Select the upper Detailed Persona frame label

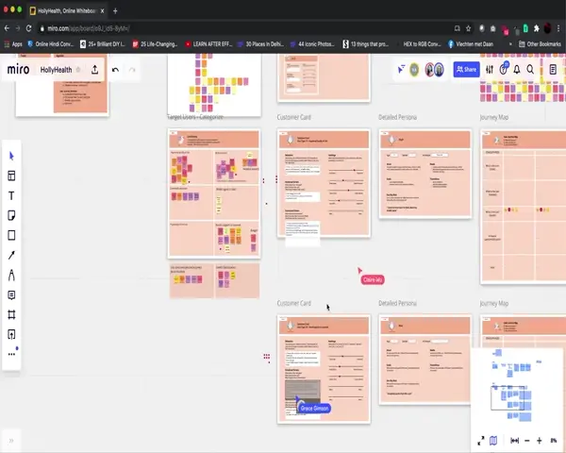click(x=397, y=117)
